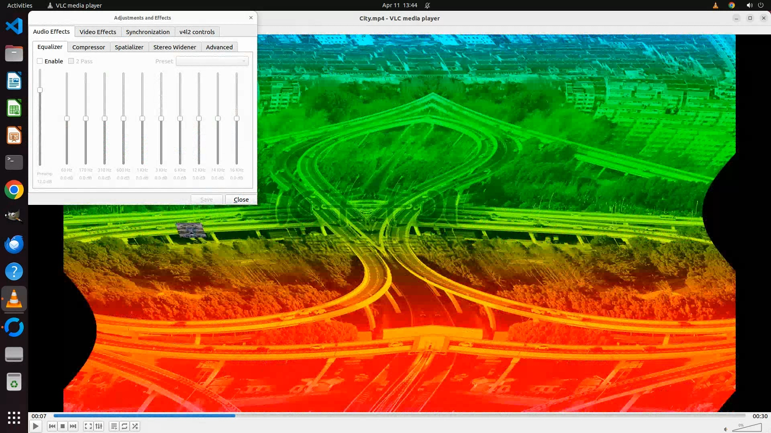Click the Preamp slider handle
Screen dimensions: 771x433
[x=40, y=90]
